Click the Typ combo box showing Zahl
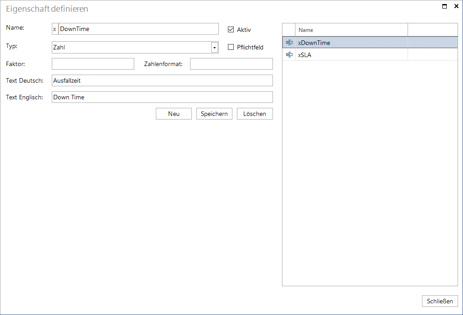 pyautogui.click(x=135, y=48)
